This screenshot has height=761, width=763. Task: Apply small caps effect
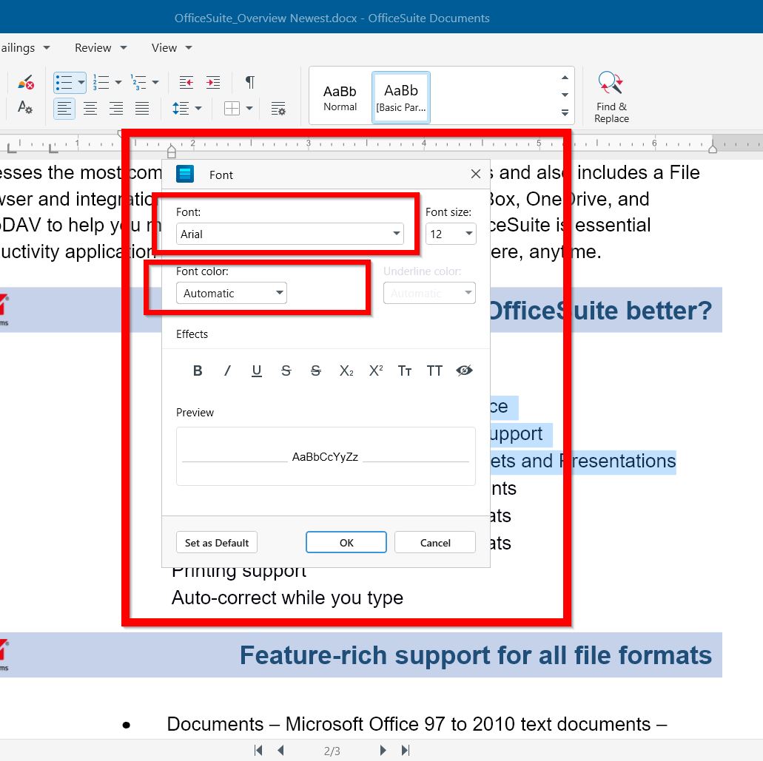click(405, 371)
